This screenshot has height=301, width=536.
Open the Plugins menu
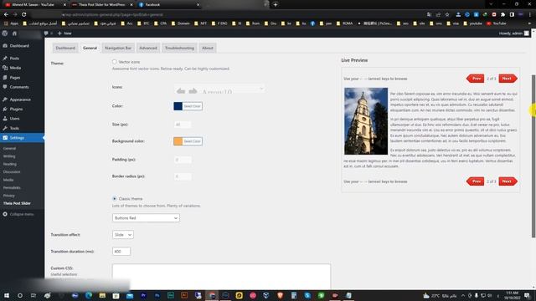16,110
